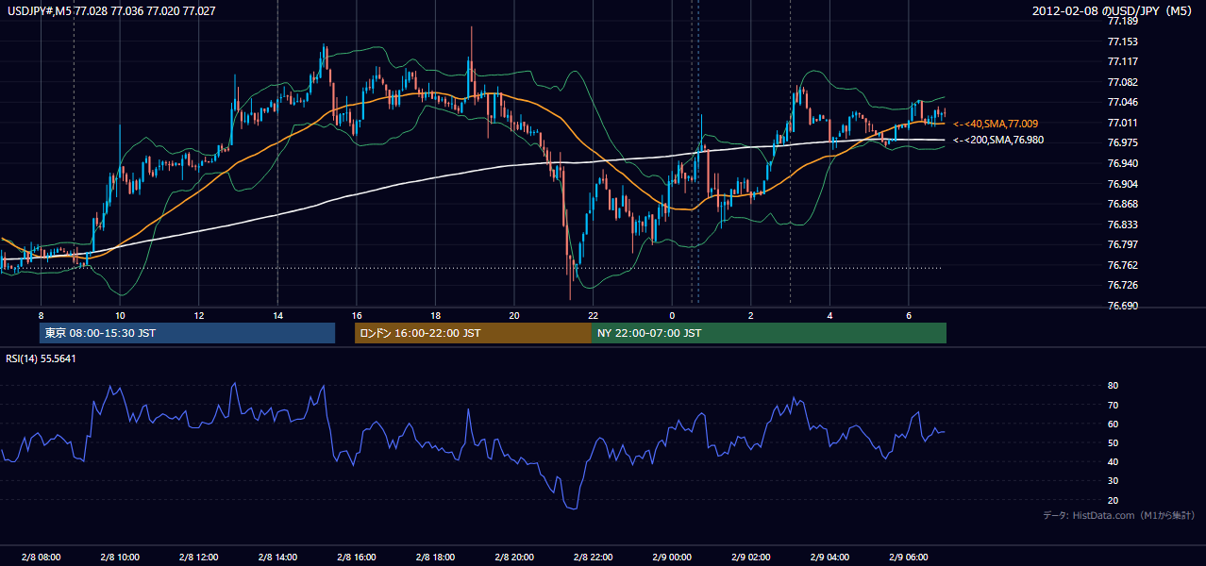Click hour label 10 under price chart
The width and height of the screenshot is (1206, 566).
point(120,315)
